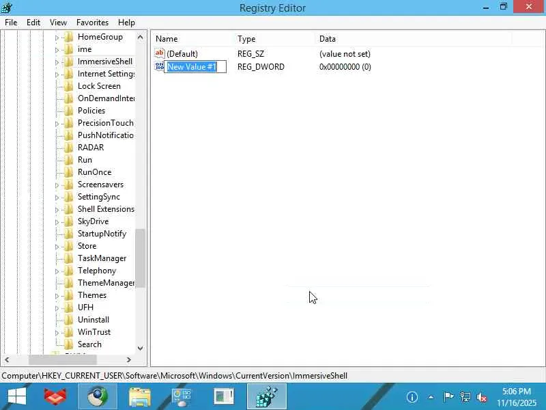Image resolution: width=546 pixels, height=410 pixels.
Task: Select the Lock Screen key
Action: point(99,86)
